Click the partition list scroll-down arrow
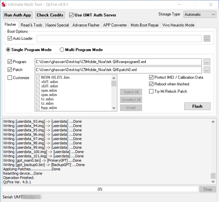Image resolution: width=219 pixels, height=202 pixels. pyautogui.click(x=114, y=108)
